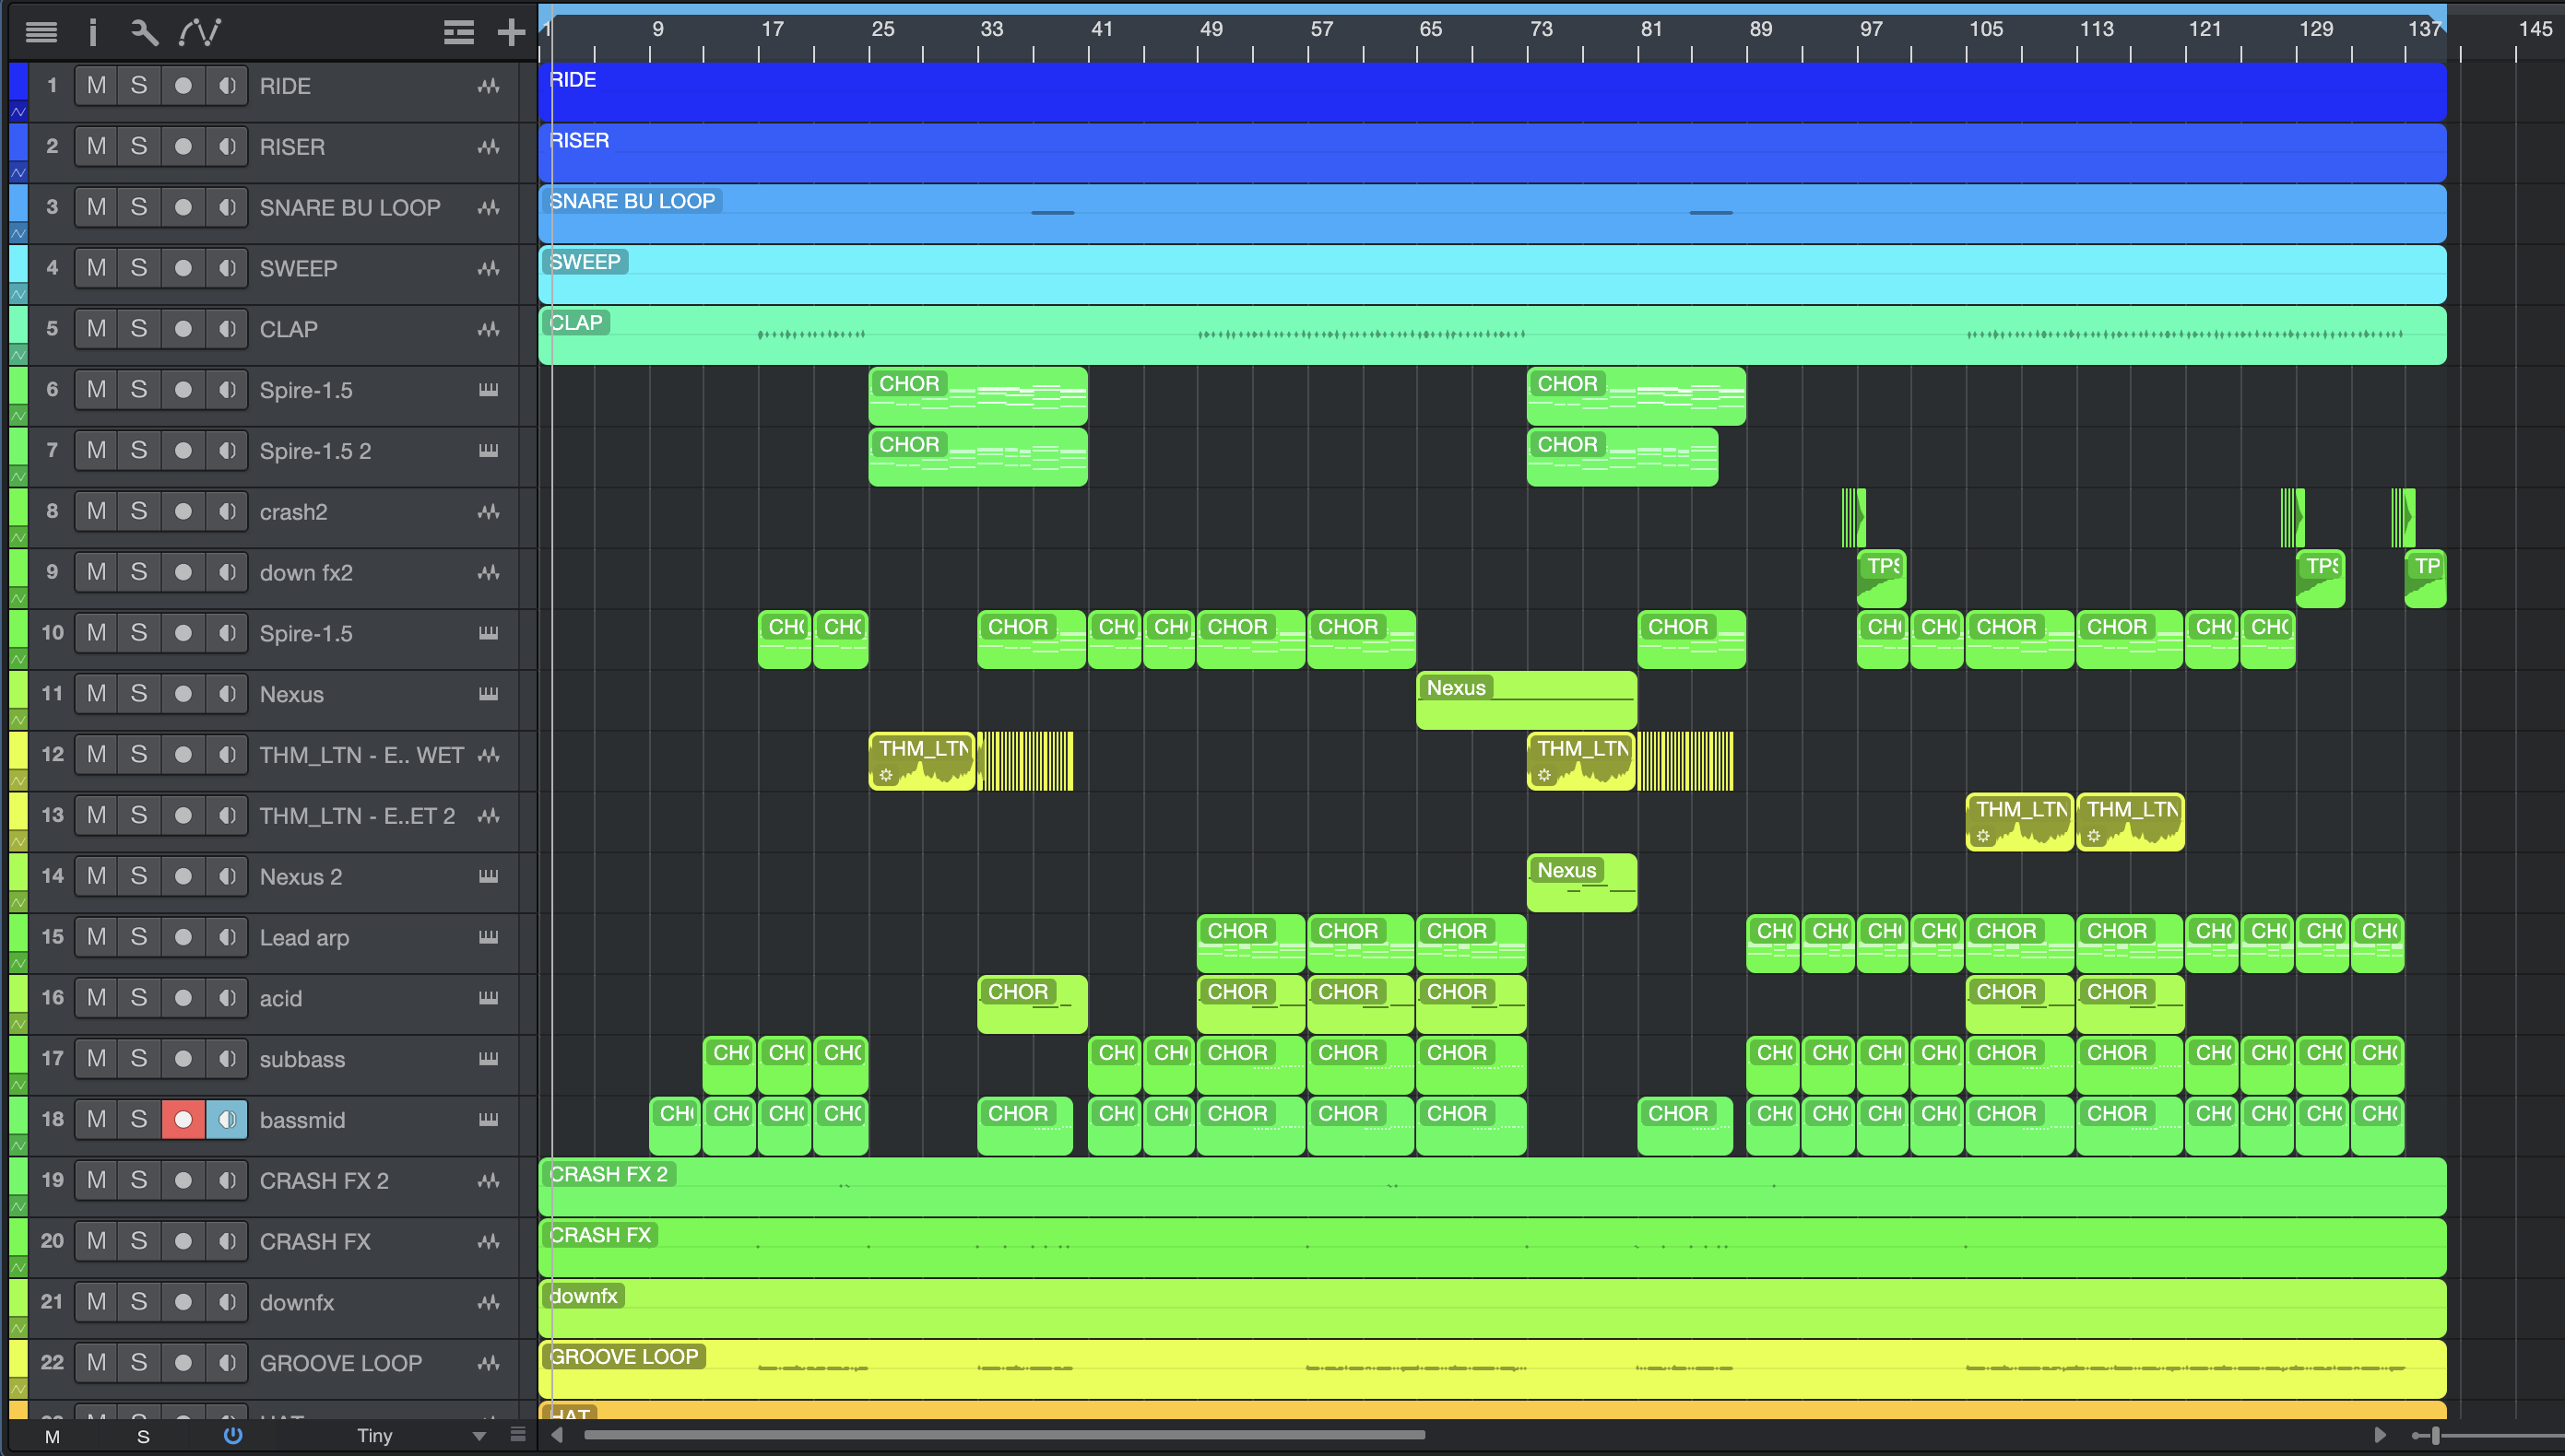Expand automation lane of GROOVE LOOP track
This screenshot has height=1456, width=2565.
click(x=18, y=1389)
